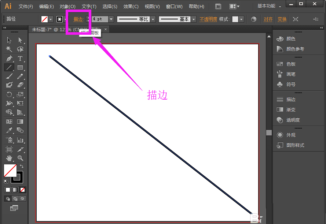Select the Slice tool
The width and height of the screenshot is (326, 224).
(x=20, y=149)
